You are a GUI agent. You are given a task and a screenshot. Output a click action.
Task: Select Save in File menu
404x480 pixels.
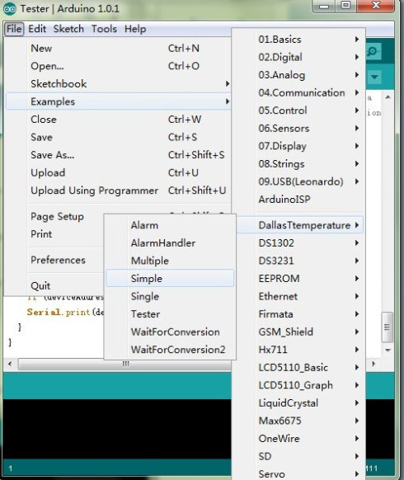point(119,137)
